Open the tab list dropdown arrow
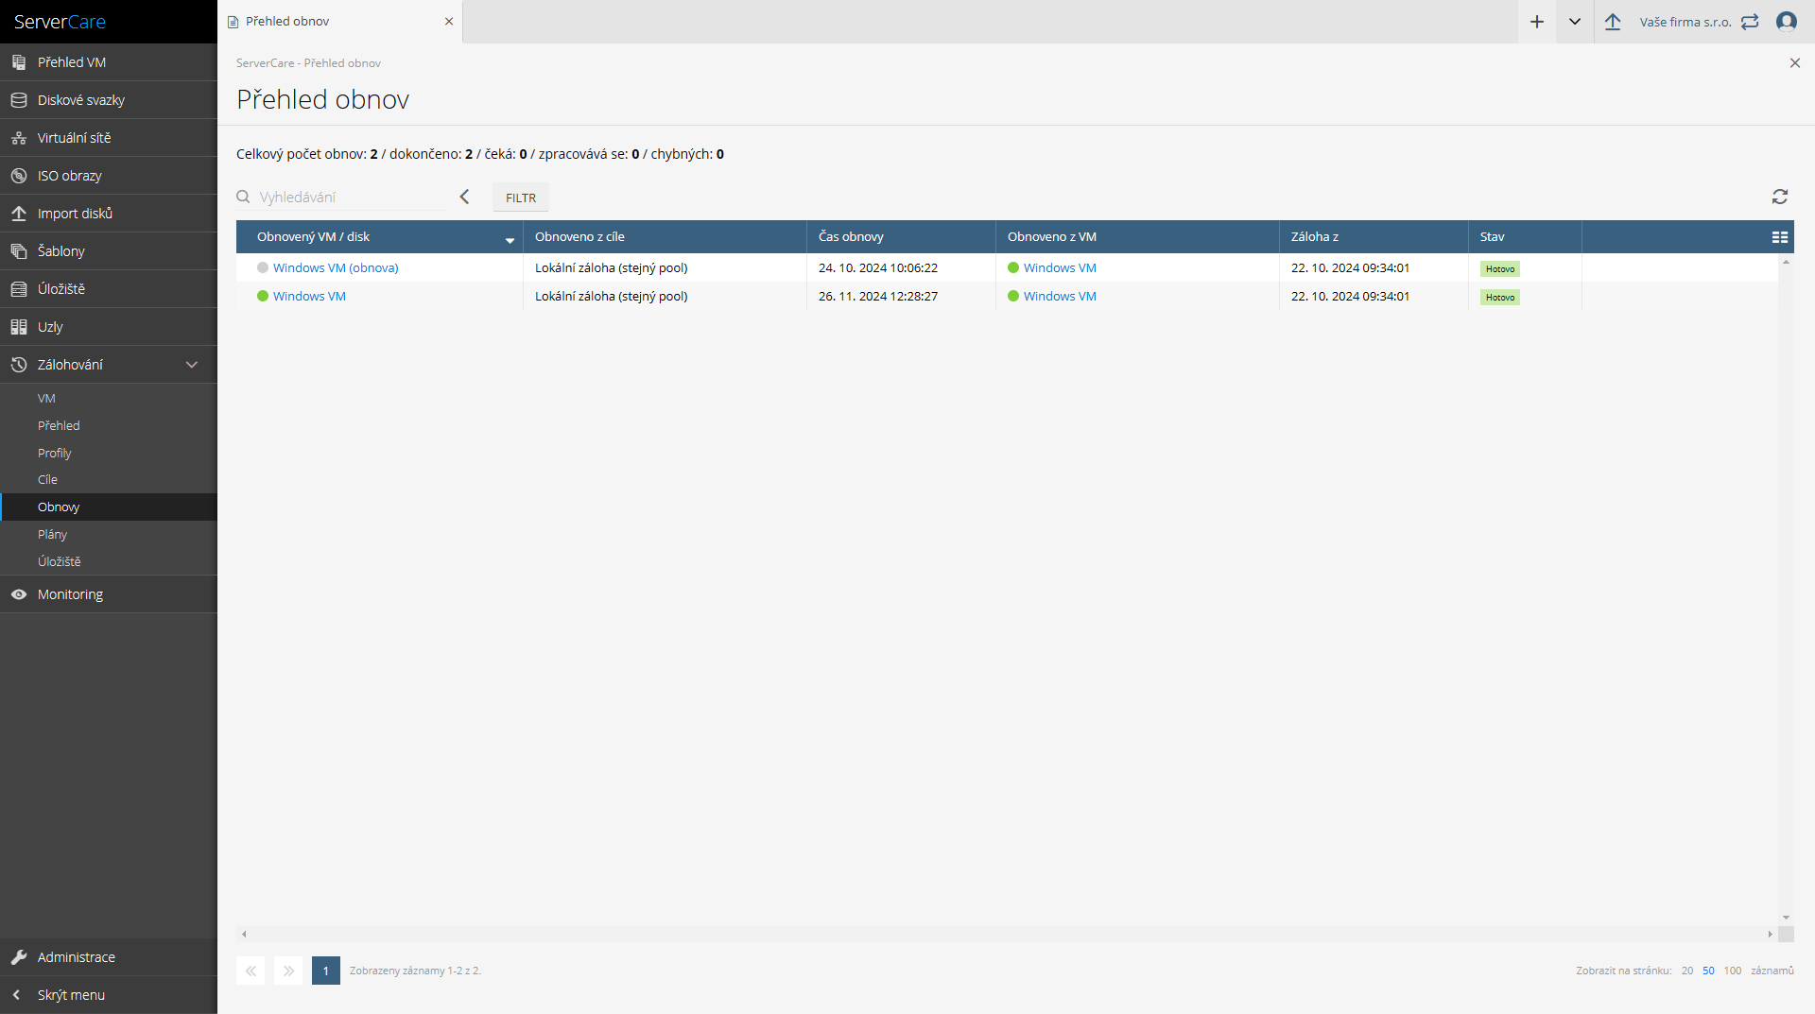The width and height of the screenshot is (1815, 1014). (x=1575, y=22)
